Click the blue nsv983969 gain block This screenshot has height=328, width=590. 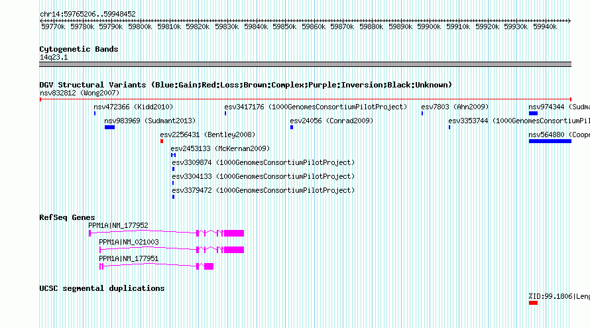pyautogui.click(x=109, y=127)
